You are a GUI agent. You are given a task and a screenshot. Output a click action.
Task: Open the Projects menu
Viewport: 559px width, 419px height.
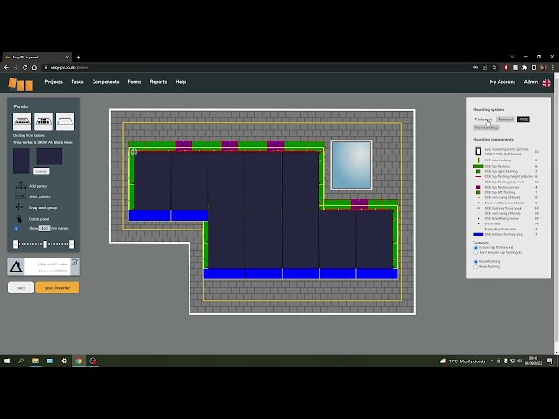[54, 82]
